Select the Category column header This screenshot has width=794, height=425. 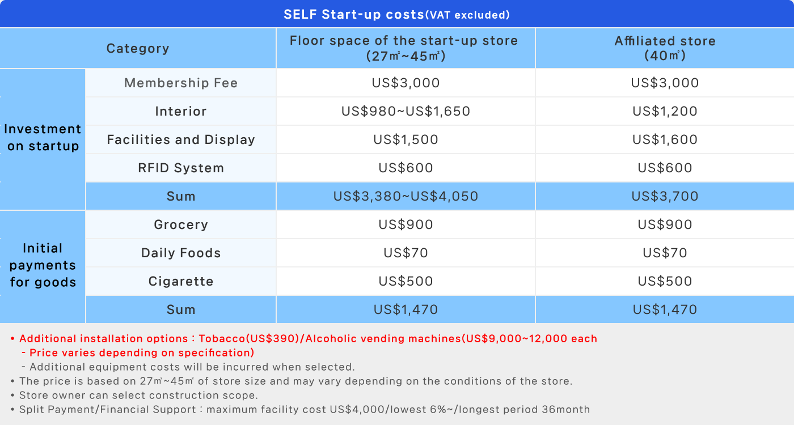click(138, 48)
